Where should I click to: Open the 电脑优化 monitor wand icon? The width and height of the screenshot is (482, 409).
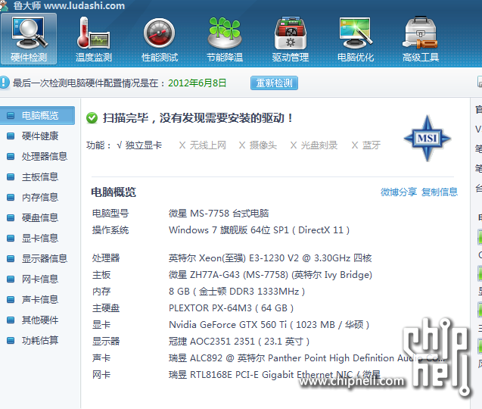click(x=356, y=39)
